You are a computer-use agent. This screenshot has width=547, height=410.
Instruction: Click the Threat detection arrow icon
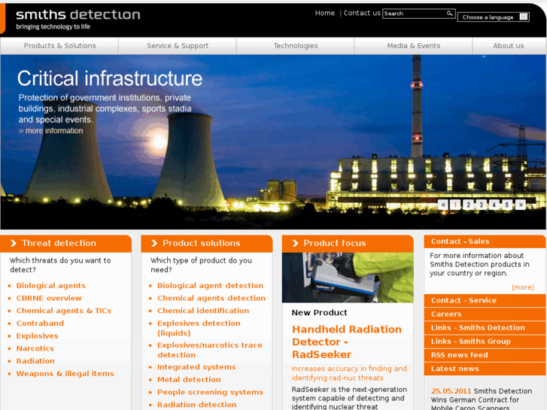14,243
